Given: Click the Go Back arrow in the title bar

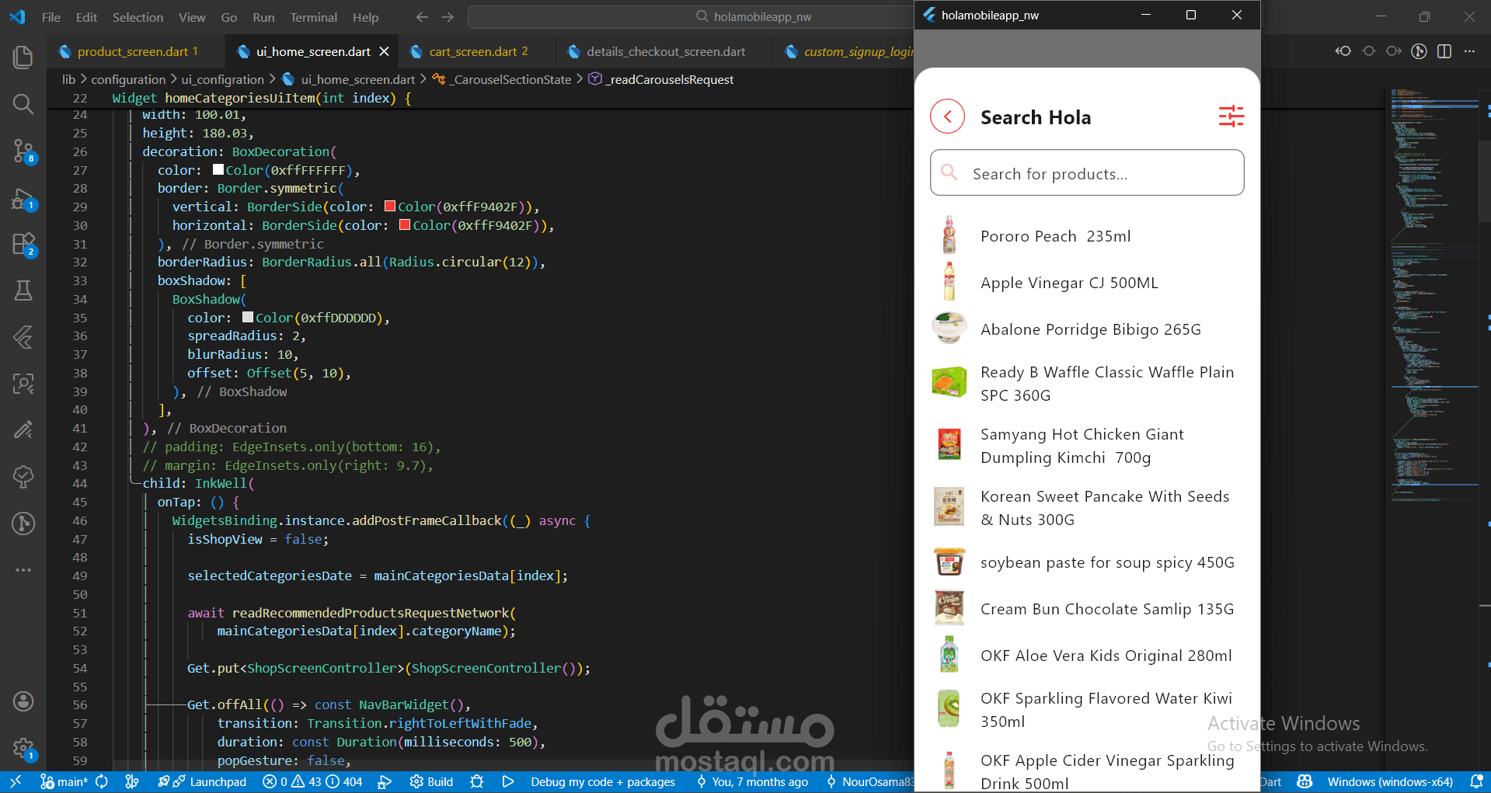Looking at the screenshot, I should [x=422, y=17].
